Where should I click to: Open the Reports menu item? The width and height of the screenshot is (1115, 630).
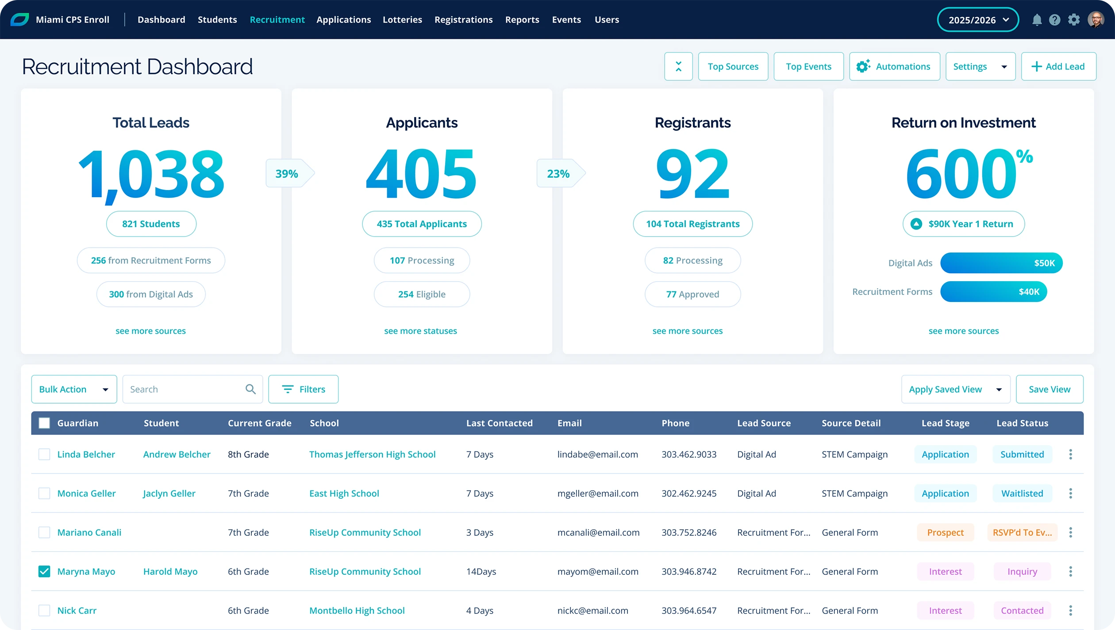[522, 19]
